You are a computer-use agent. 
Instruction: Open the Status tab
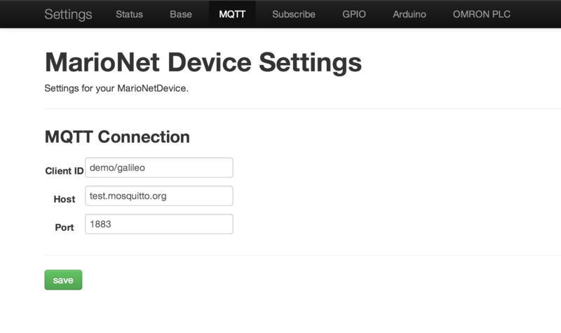(x=129, y=14)
